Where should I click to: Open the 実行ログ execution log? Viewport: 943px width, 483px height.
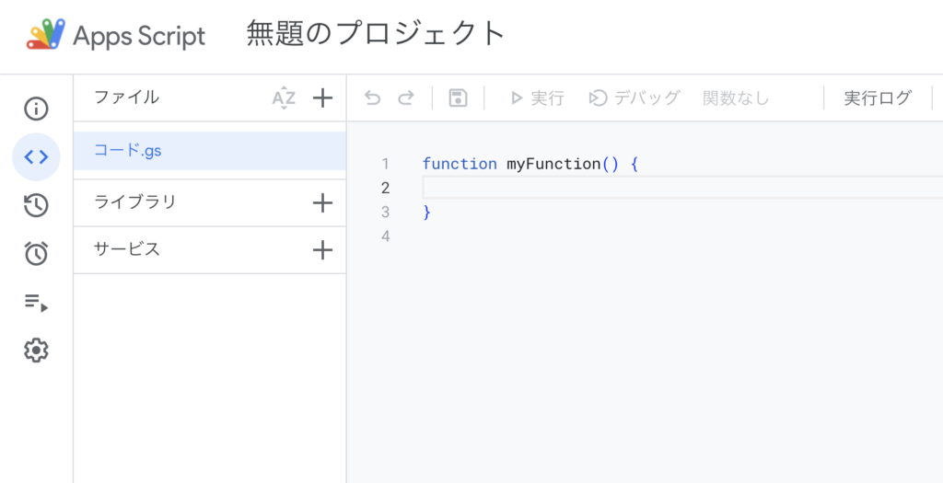click(878, 98)
